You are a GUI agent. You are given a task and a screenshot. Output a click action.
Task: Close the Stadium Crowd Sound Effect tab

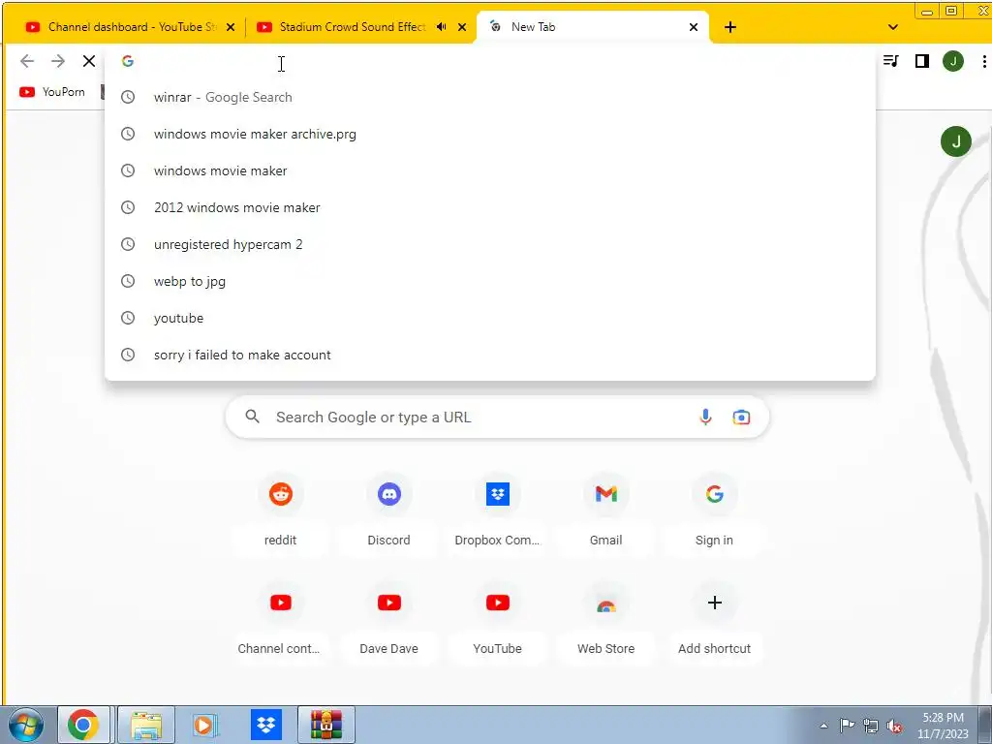462,27
